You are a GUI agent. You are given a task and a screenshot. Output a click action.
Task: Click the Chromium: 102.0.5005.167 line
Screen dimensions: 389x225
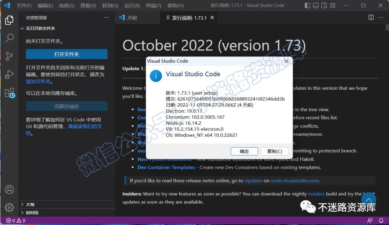[x=195, y=117]
